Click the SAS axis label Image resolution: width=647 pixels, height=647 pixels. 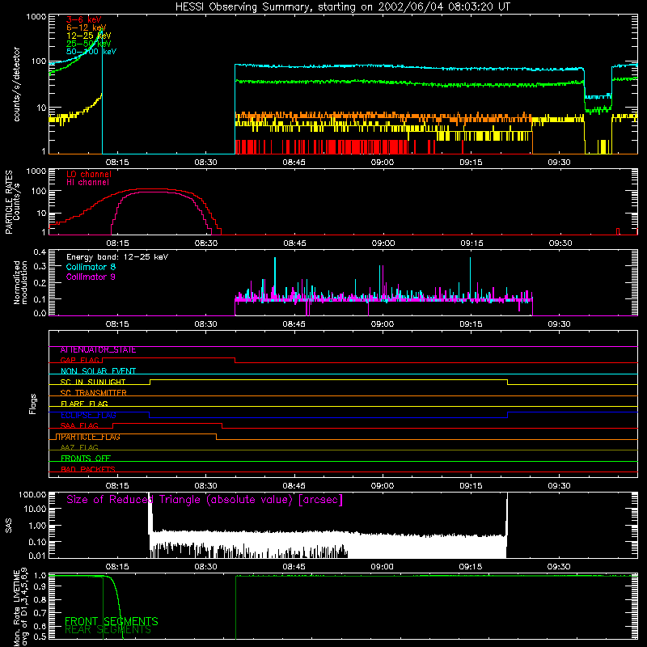(9, 526)
